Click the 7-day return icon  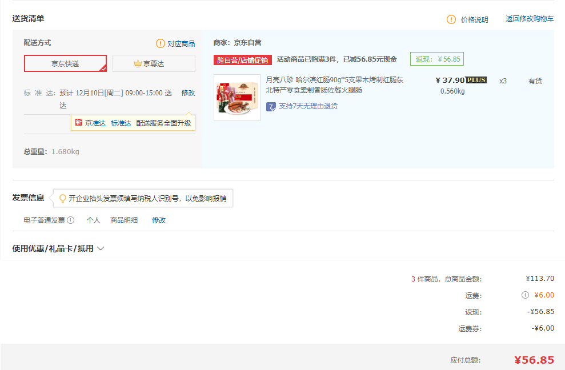[x=271, y=107]
